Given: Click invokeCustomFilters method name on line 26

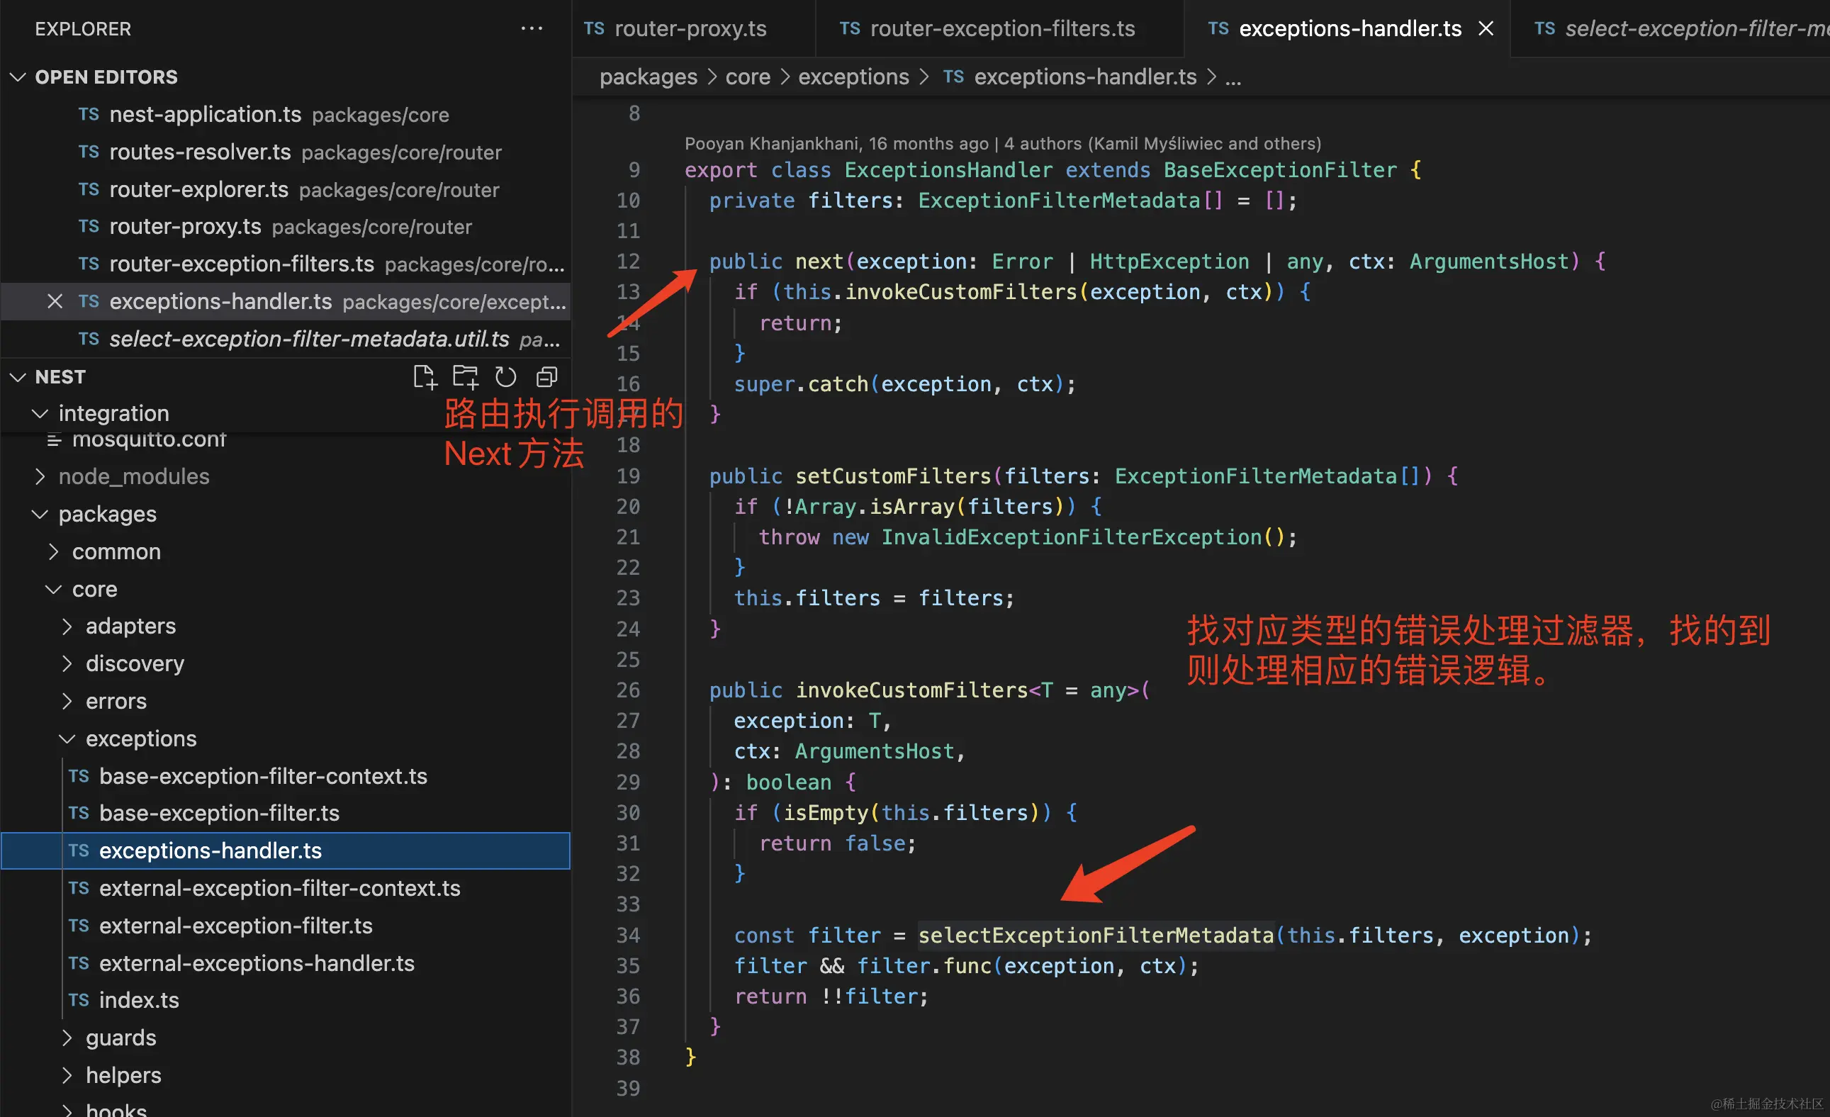Looking at the screenshot, I should [x=912, y=690].
